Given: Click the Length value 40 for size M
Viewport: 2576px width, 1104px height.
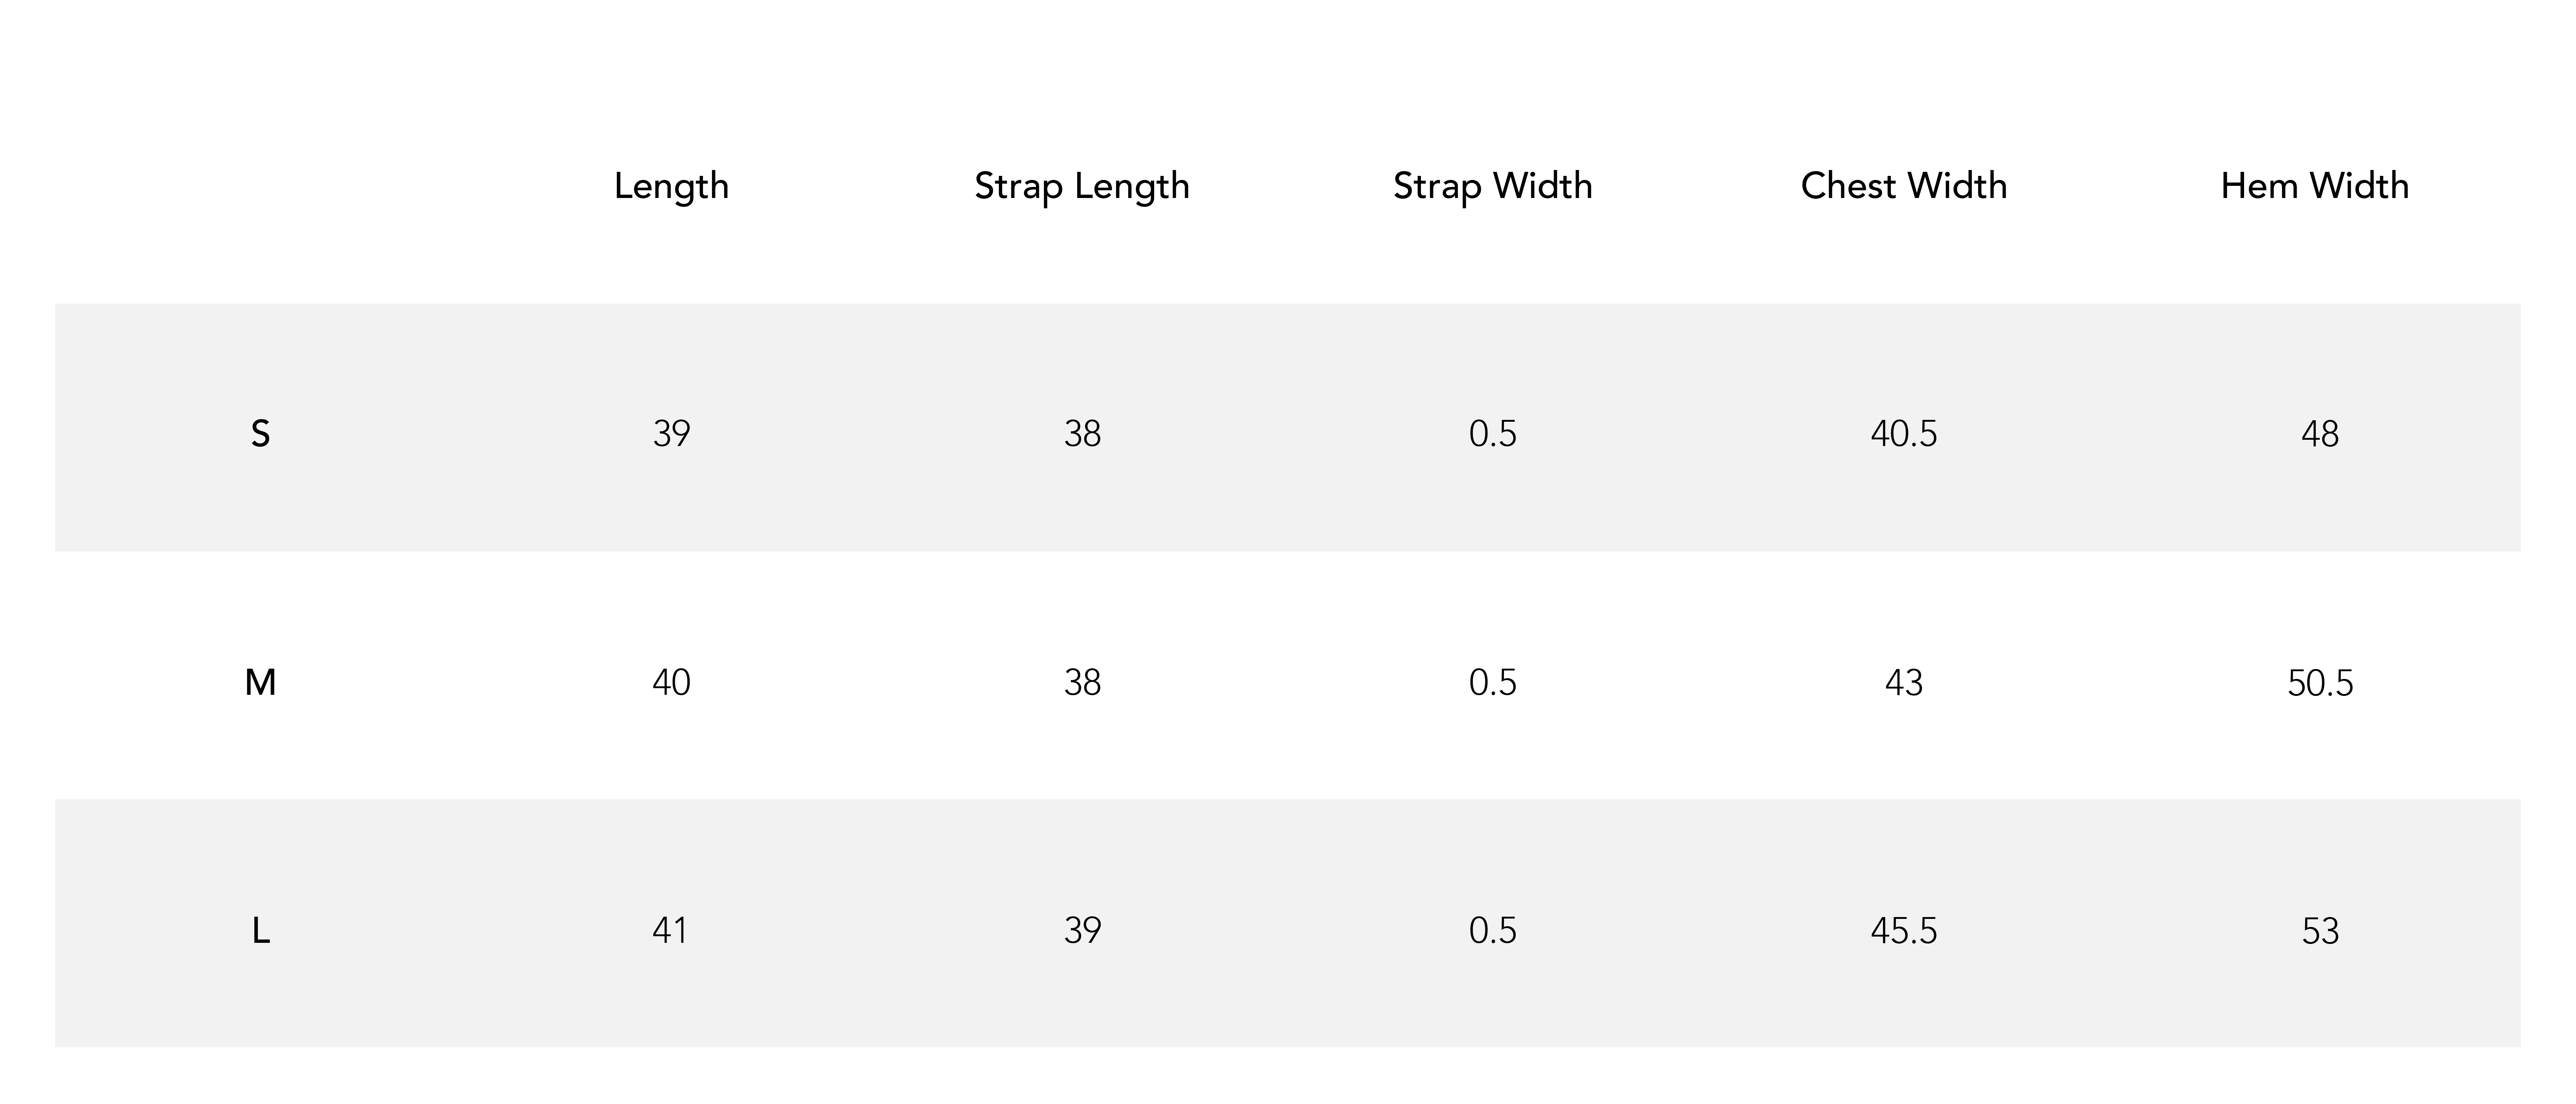Looking at the screenshot, I should pos(671,683).
